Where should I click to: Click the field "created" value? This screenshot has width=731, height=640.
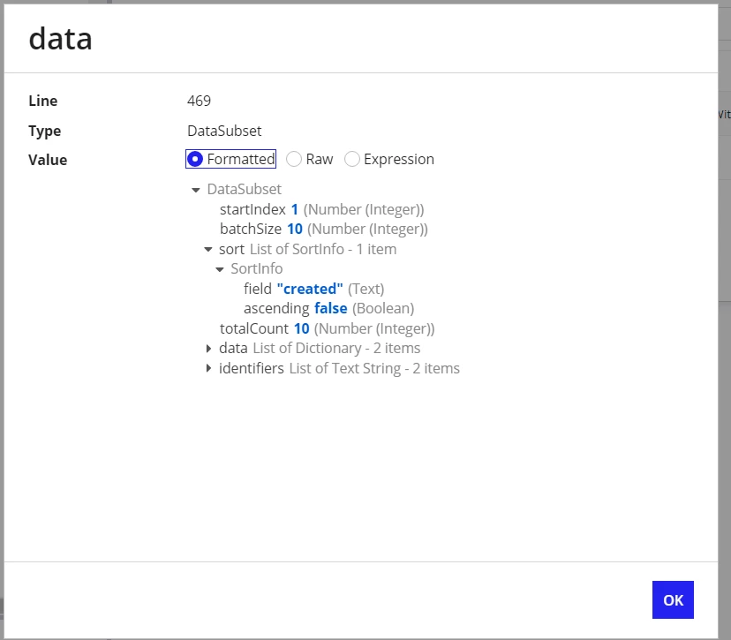pos(310,289)
